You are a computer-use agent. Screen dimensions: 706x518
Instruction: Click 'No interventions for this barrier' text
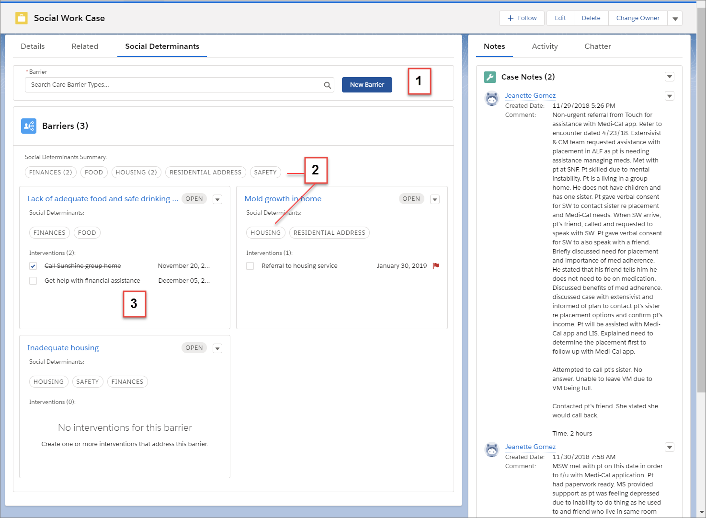pos(125,428)
